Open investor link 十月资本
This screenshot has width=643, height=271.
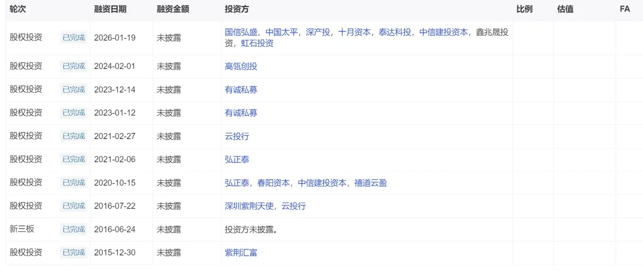click(x=354, y=33)
